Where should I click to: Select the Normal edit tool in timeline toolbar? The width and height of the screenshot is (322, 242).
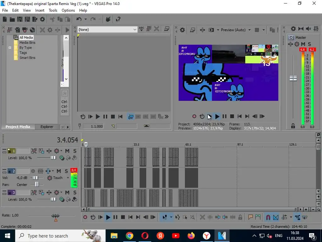165,217
